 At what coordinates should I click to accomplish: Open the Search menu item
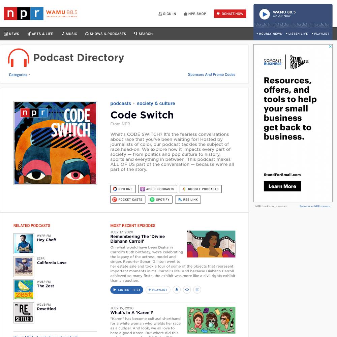tap(143, 34)
